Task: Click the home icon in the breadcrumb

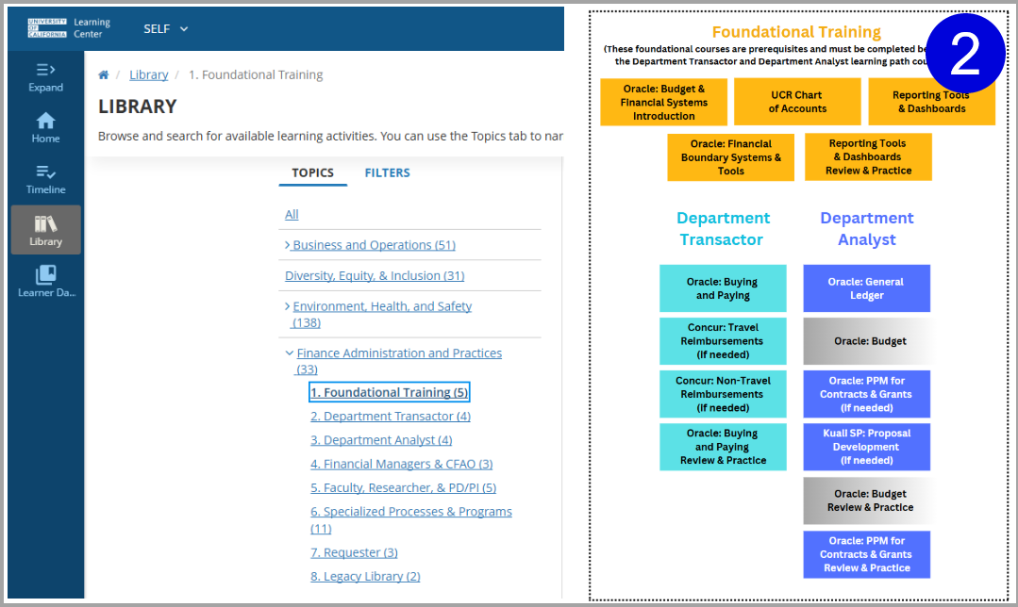Action: click(x=103, y=74)
